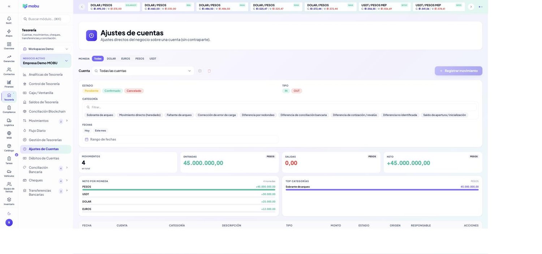Toggle the OUT type filter
542x254 pixels.
[x=297, y=91]
